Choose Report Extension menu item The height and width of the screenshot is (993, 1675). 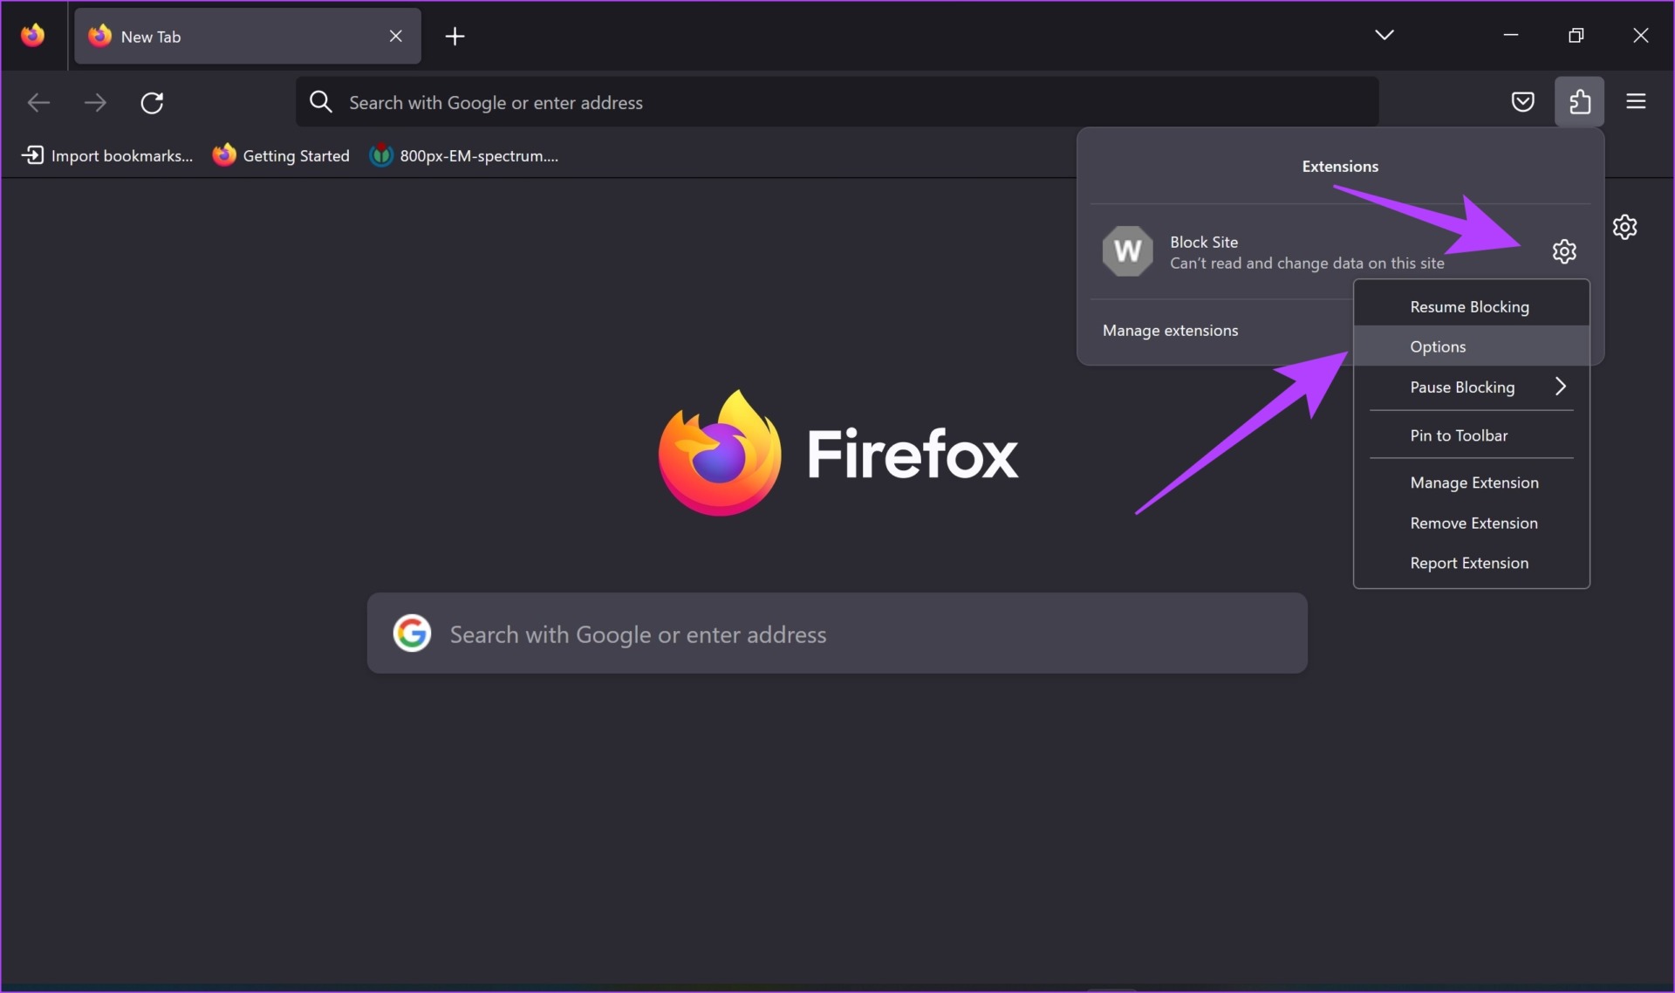[1471, 563]
